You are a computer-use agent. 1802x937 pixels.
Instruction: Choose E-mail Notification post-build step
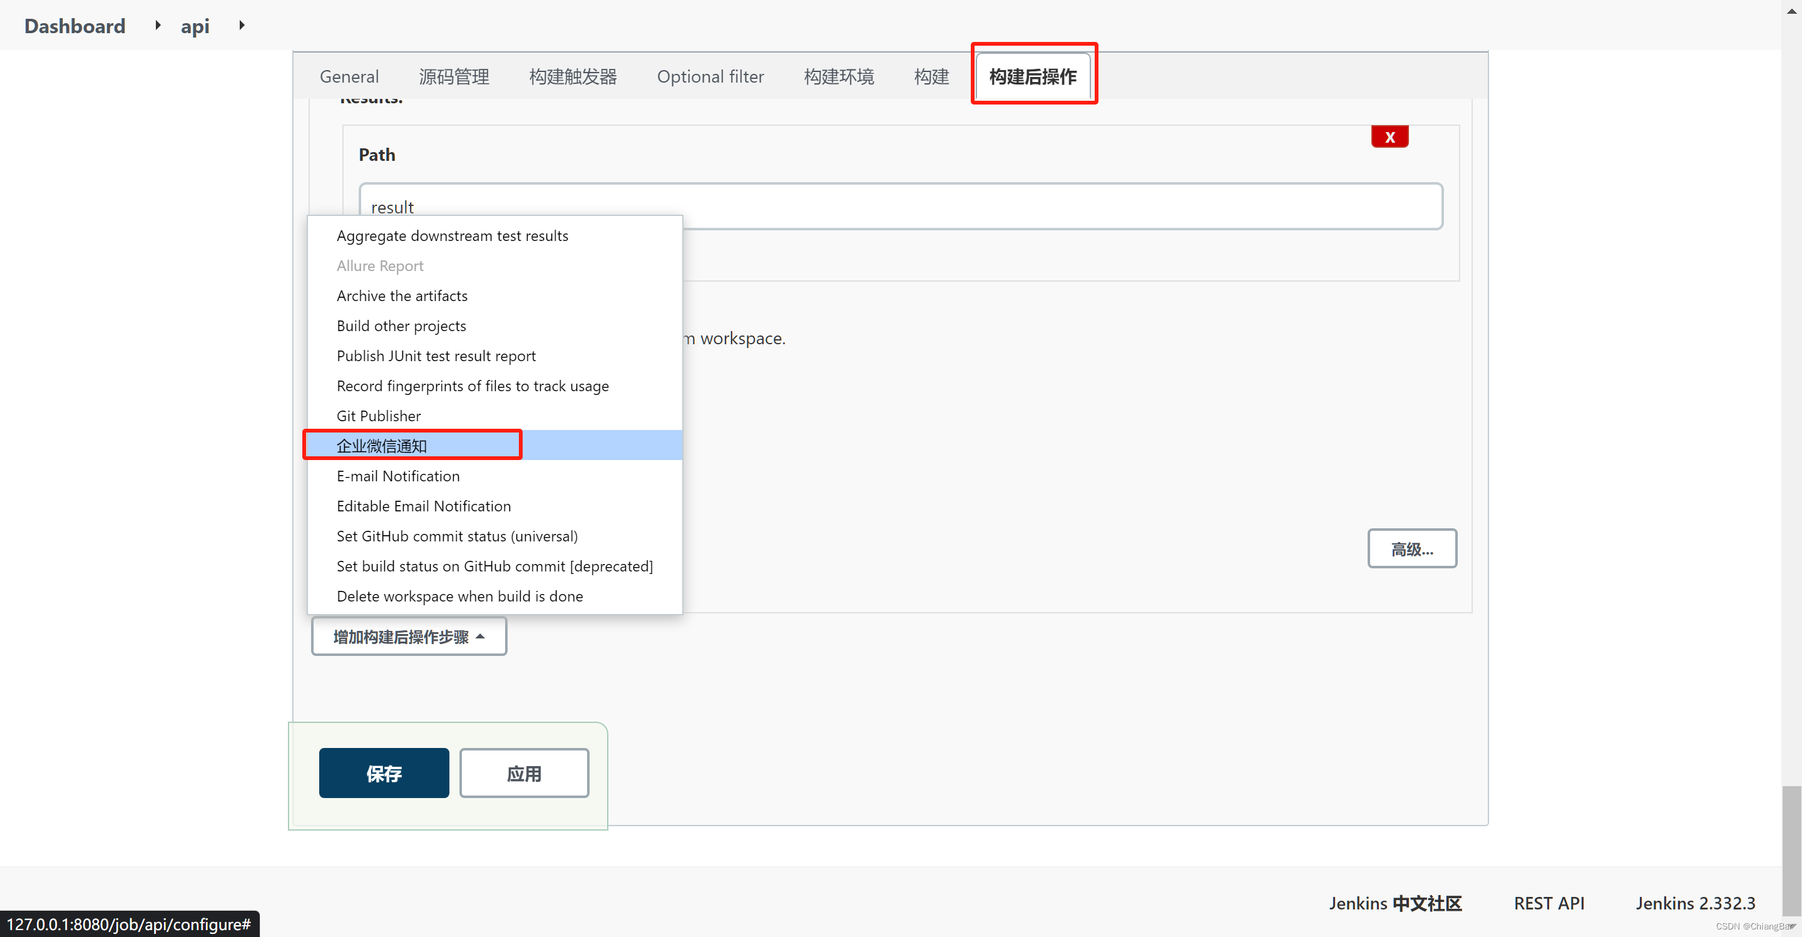(494, 476)
